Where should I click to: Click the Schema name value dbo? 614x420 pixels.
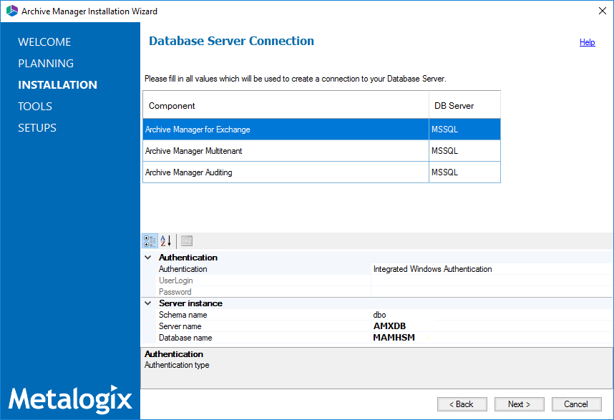490,315
